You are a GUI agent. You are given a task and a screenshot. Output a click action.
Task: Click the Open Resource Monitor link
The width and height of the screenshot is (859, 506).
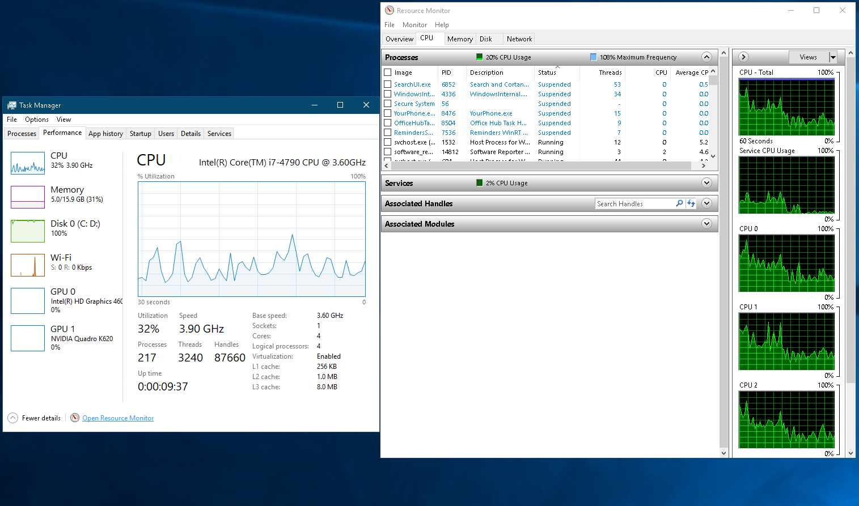(x=118, y=418)
